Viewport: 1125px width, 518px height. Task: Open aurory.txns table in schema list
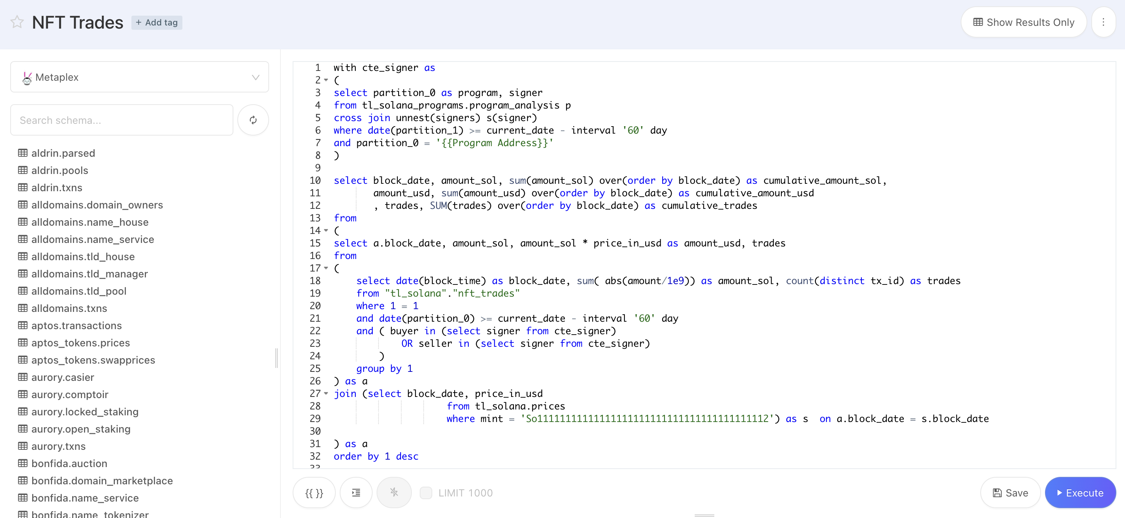[58, 446]
